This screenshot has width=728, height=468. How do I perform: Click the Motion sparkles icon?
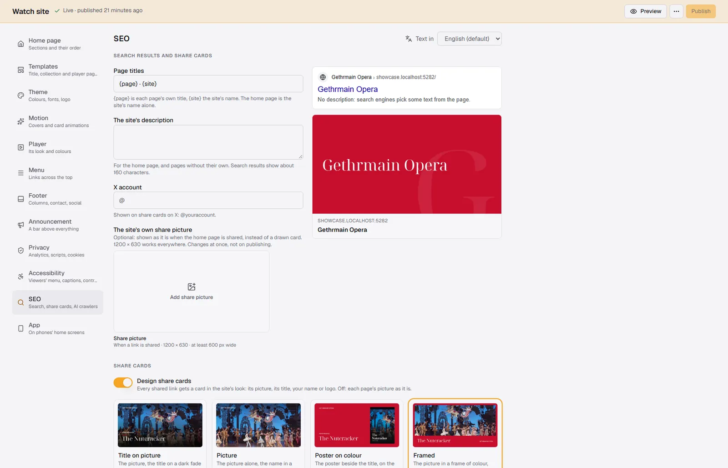[20, 121]
